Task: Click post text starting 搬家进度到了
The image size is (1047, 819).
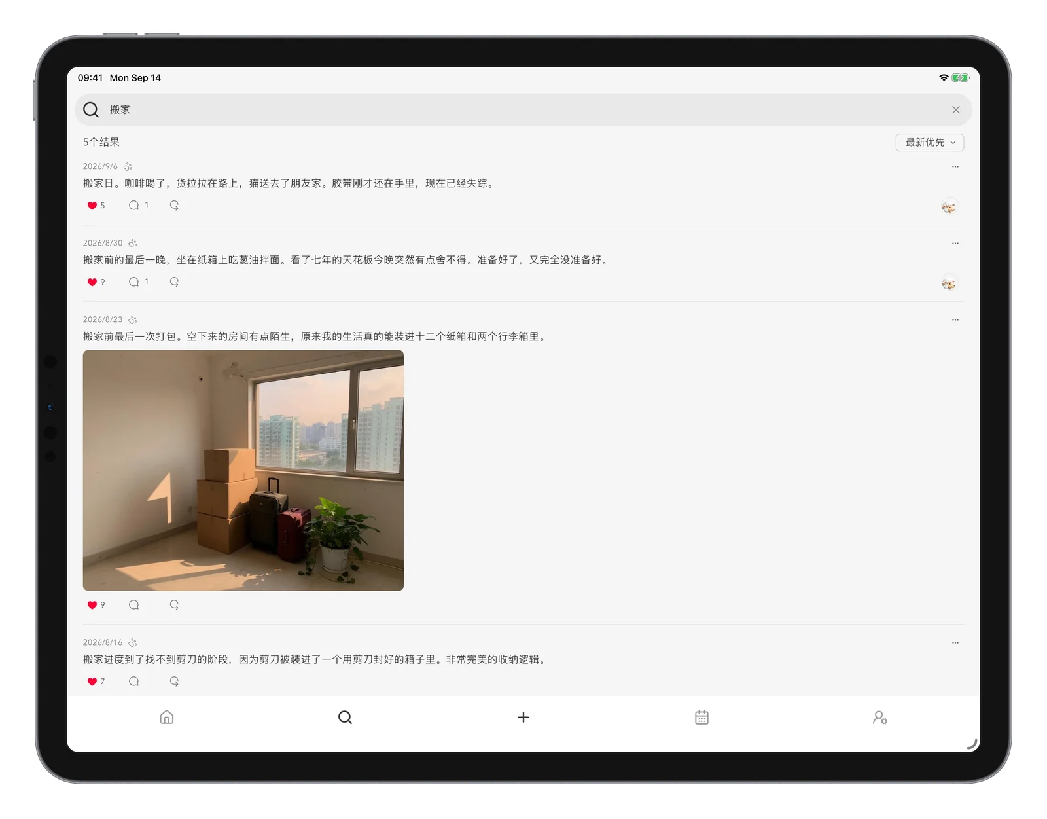Action: [x=316, y=659]
